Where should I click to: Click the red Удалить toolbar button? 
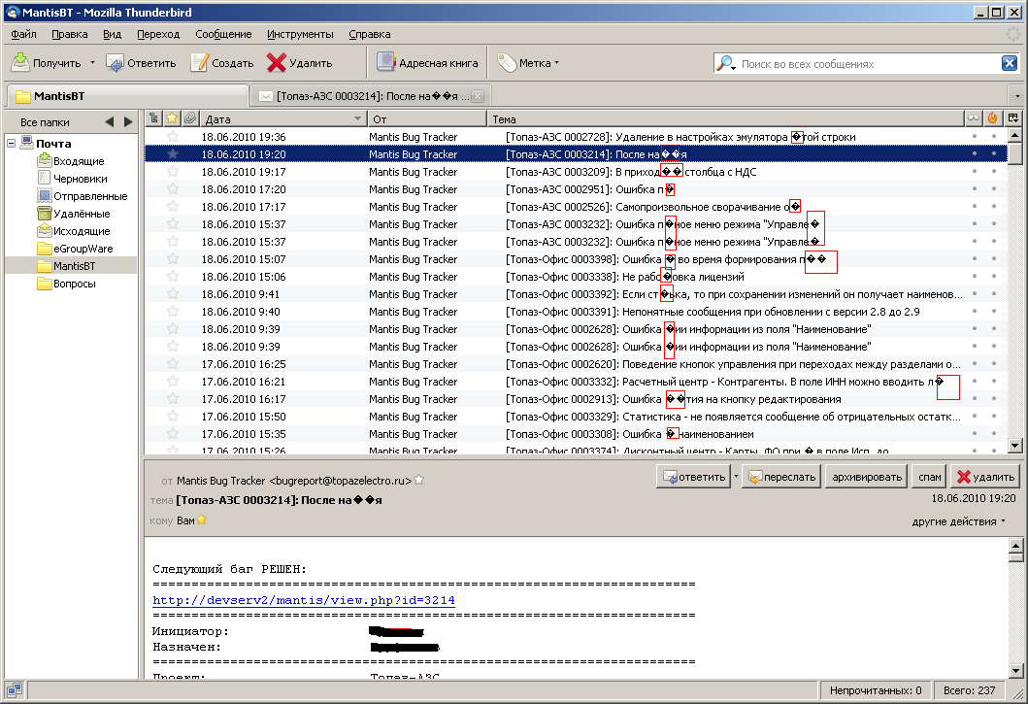pyautogui.click(x=300, y=63)
